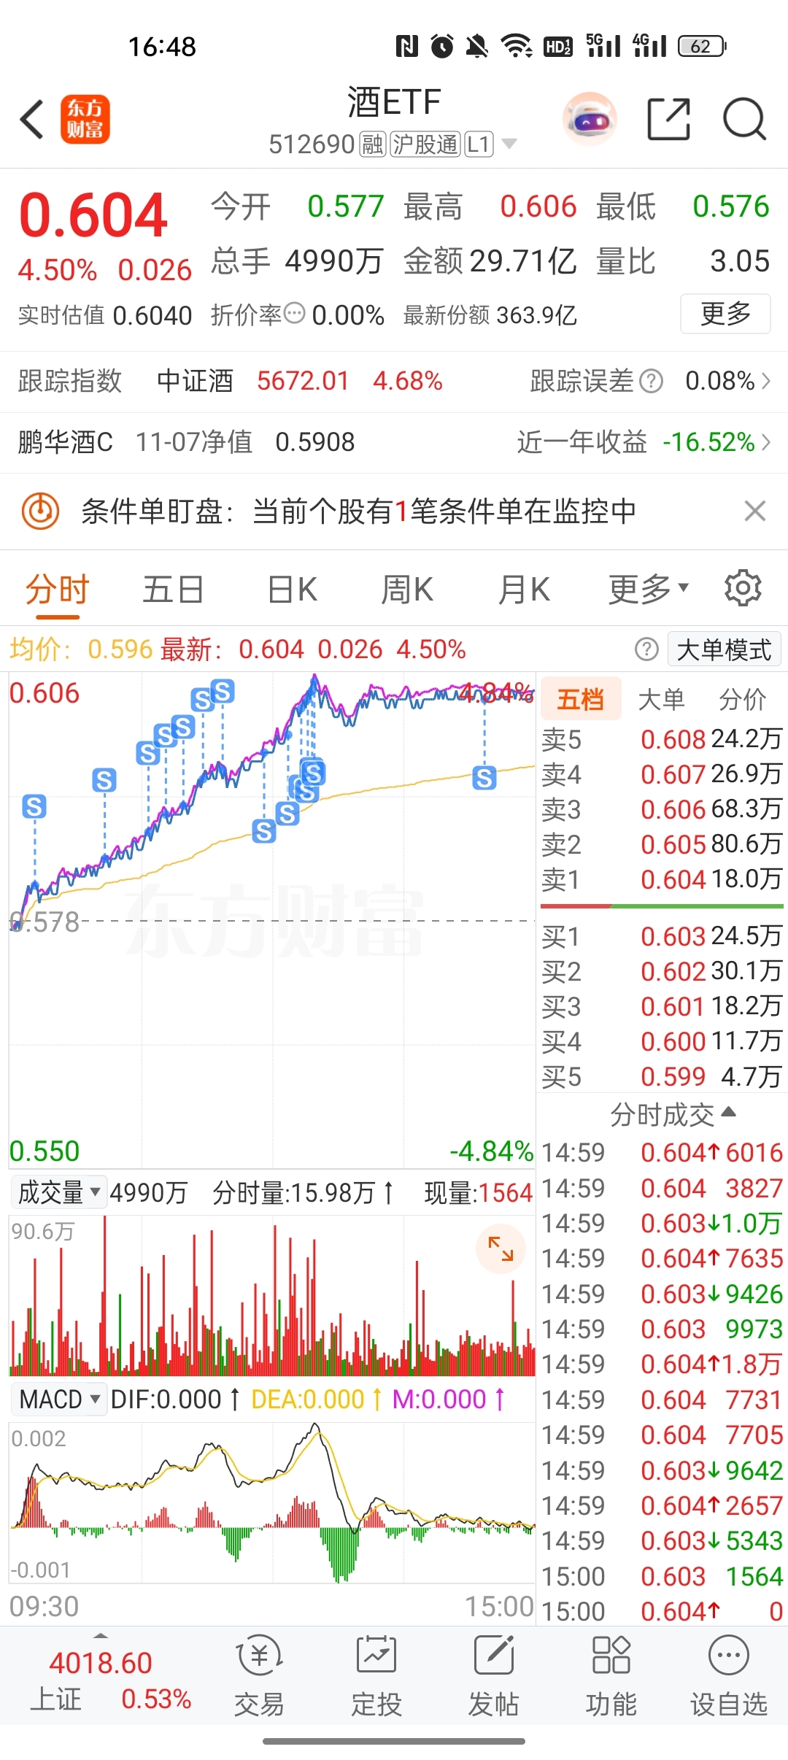Open chart settings gear icon
The width and height of the screenshot is (788, 1760).
pos(743,588)
